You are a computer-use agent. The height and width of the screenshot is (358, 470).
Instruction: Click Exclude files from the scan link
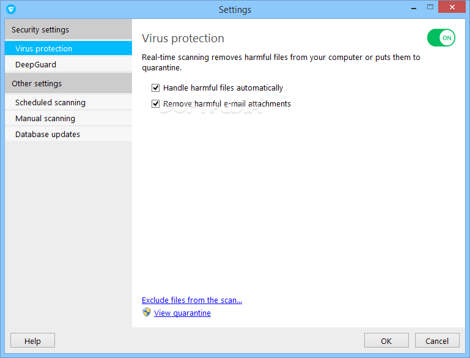tap(192, 300)
